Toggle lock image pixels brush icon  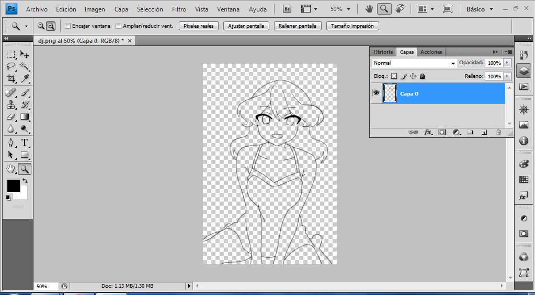(404, 76)
